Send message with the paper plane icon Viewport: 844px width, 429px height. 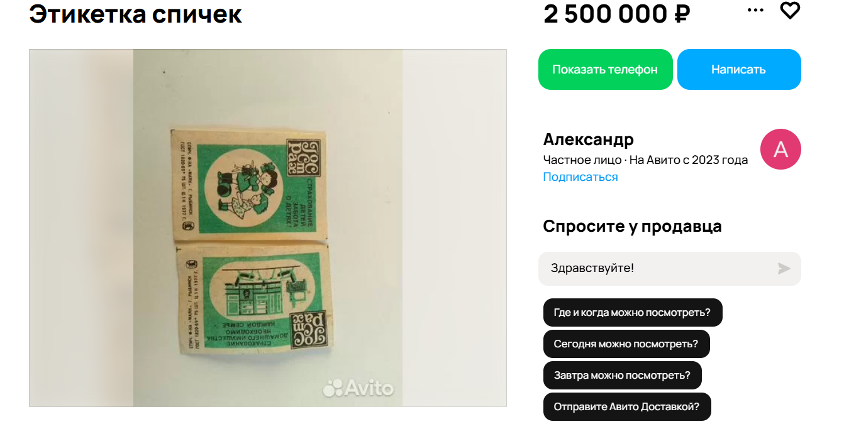[x=784, y=269]
